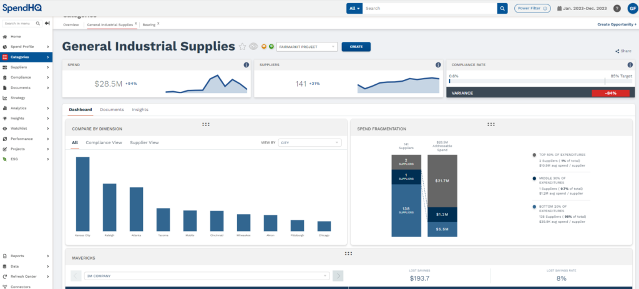Screen dimensions: 639x289
Task: Open the GF user profile avatar
Action: pyautogui.click(x=632, y=8)
